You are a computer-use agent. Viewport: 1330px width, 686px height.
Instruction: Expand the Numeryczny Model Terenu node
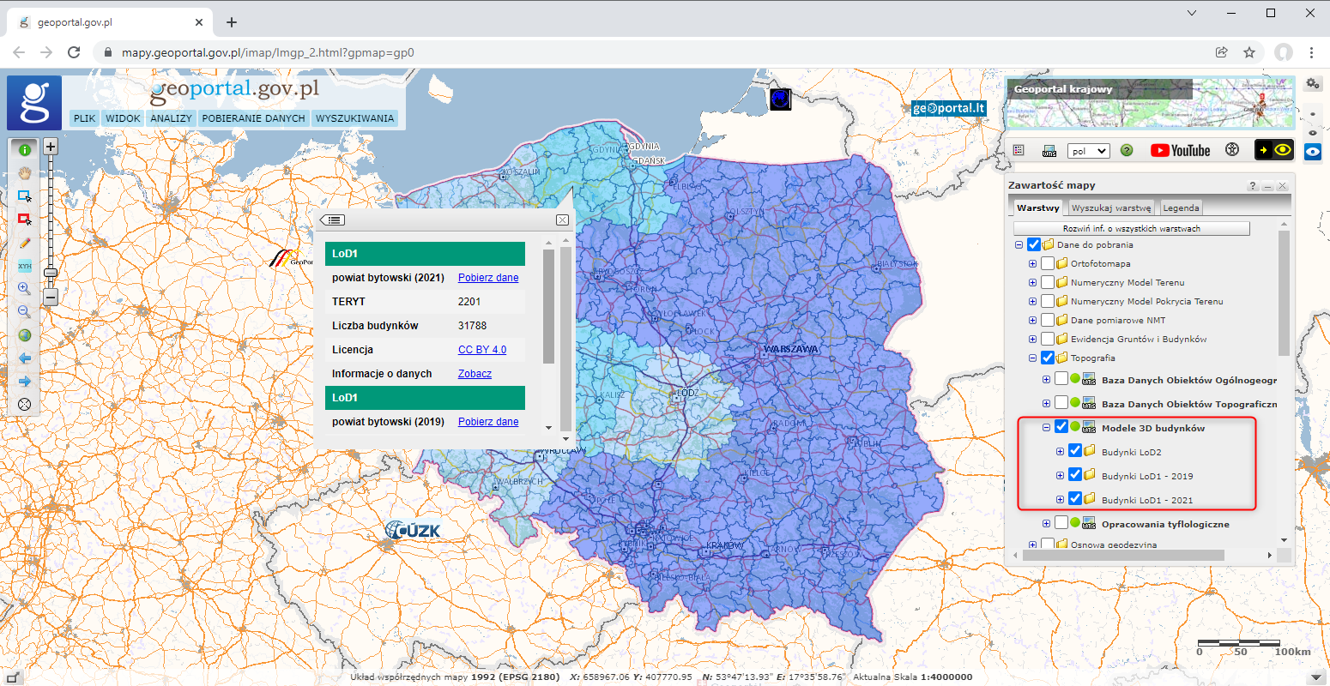click(x=1033, y=283)
